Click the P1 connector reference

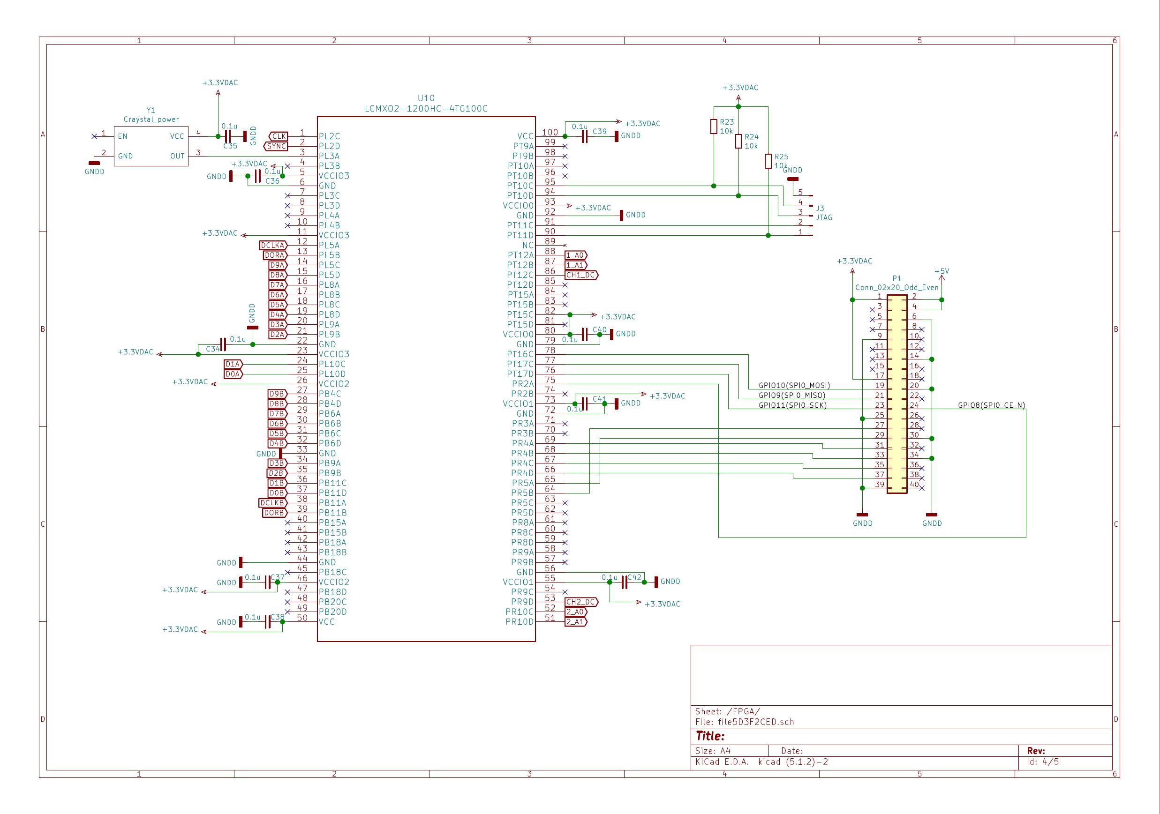897,278
